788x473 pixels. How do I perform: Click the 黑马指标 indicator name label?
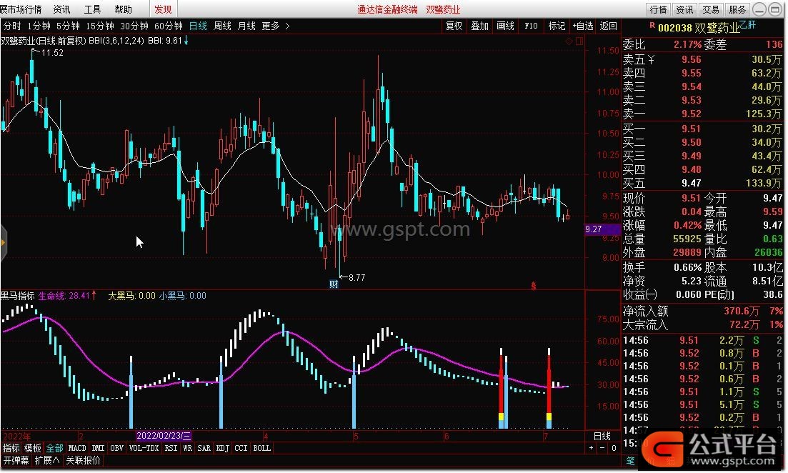point(18,296)
